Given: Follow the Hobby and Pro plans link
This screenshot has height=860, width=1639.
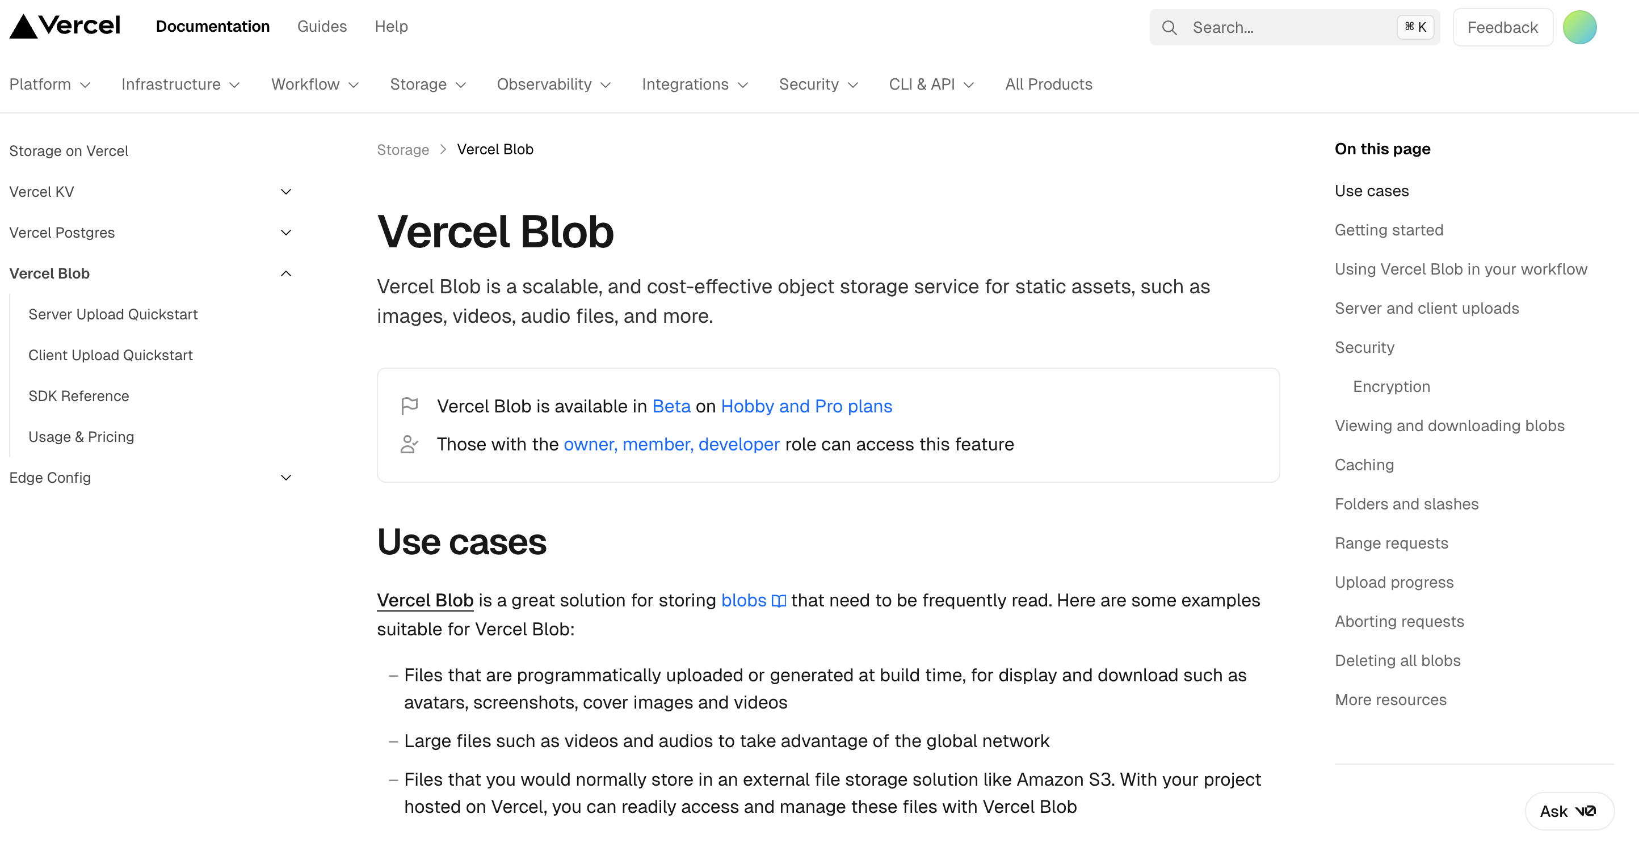Looking at the screenshot, I should tap(806, 406).
